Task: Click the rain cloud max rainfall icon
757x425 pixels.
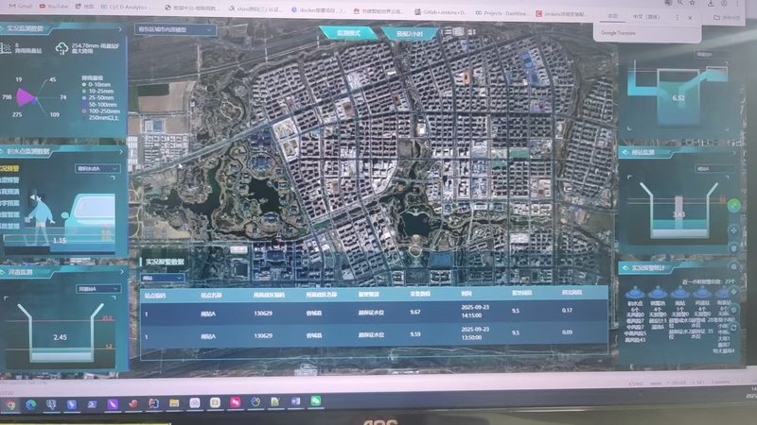Action: [x=62, y=48]
